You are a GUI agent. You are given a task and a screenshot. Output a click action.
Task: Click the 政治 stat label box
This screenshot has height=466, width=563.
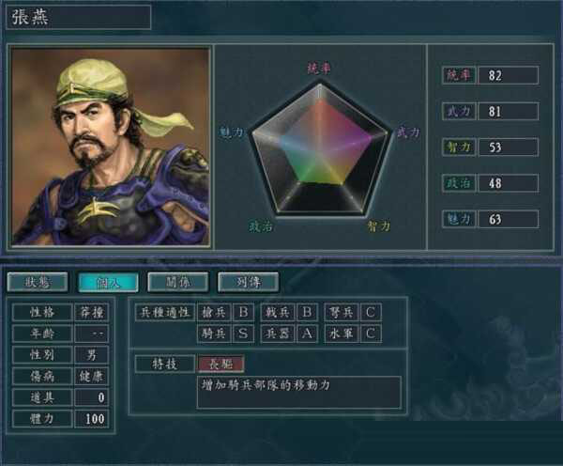pyautogui.click(x=459, y=183)
